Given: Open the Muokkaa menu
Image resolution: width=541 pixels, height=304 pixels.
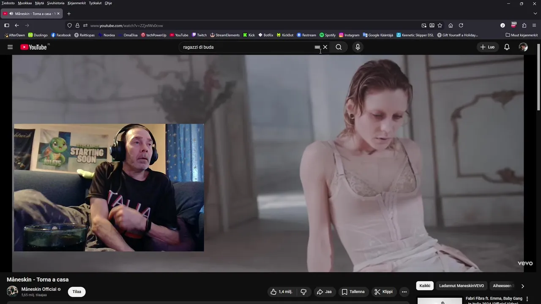Looking at the screenshot, I should point(25,3).
